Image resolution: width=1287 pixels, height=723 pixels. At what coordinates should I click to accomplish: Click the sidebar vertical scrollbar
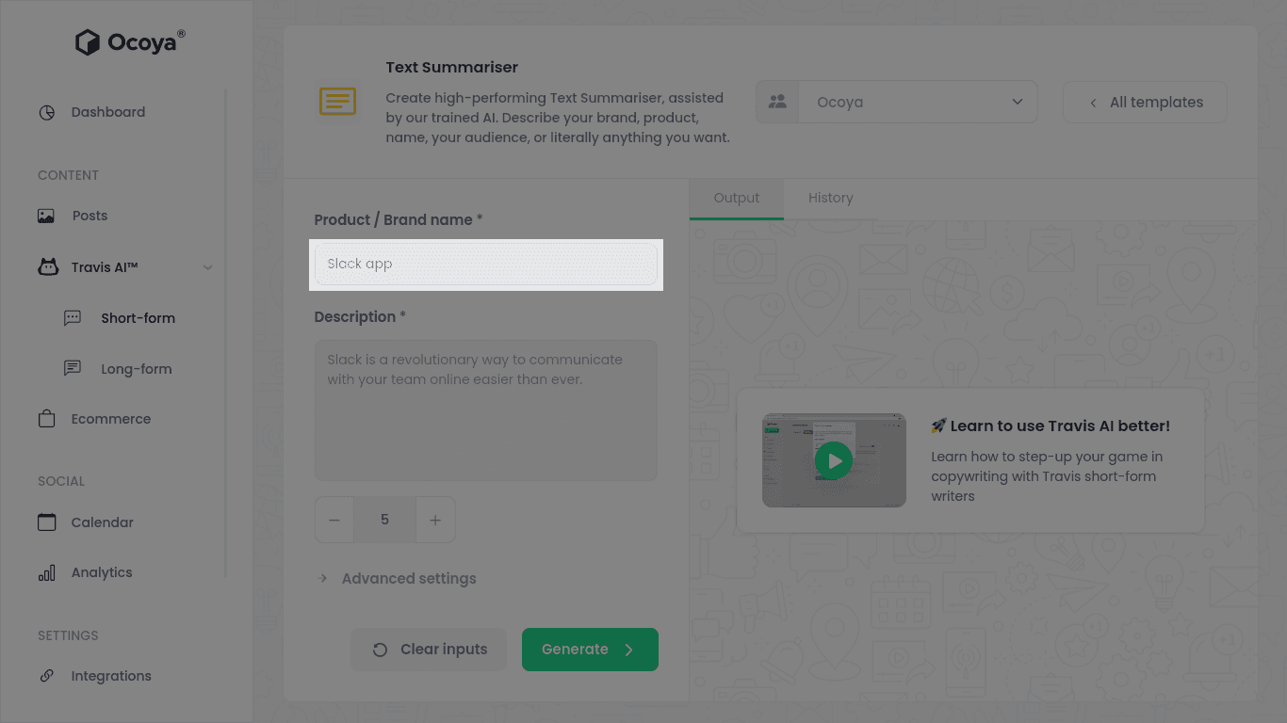pyautogui.click(x=226, y=332)
